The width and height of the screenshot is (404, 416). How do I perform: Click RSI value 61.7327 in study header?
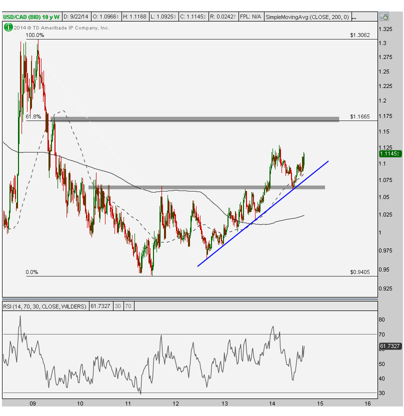click(x=100, y=306)
